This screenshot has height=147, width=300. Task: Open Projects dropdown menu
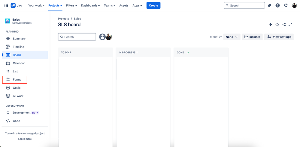coord(55,5)
